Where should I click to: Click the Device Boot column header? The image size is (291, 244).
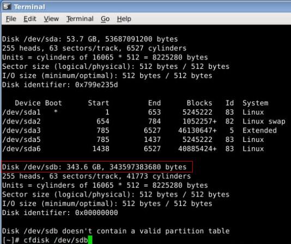pos(38,103)
